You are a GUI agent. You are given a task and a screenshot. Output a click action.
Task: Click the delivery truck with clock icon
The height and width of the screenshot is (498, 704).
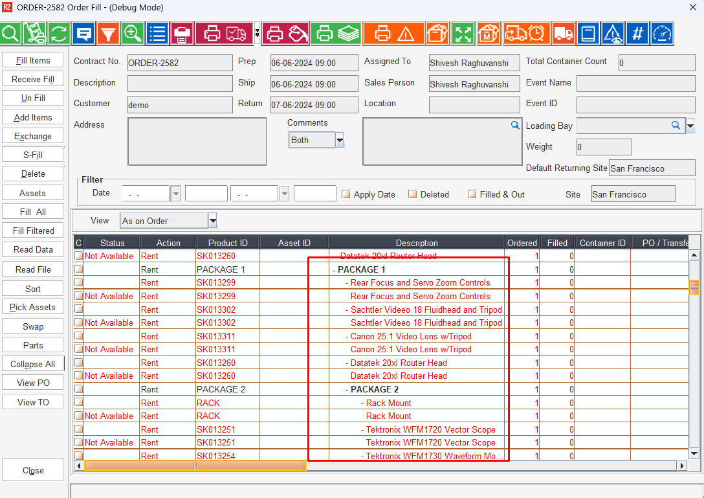click(x=524, y=33)
